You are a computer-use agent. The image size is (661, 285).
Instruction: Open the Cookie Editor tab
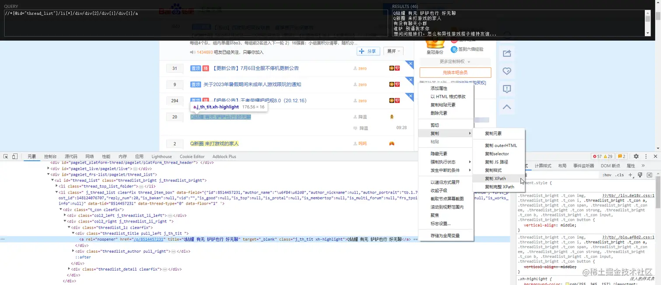192,156
